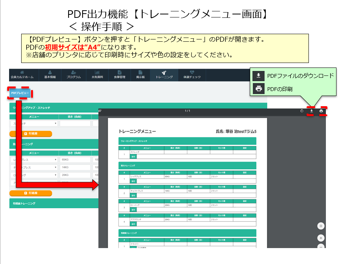
Task: Rotate the PDF using the rotate icon
Action: (302, 111)
